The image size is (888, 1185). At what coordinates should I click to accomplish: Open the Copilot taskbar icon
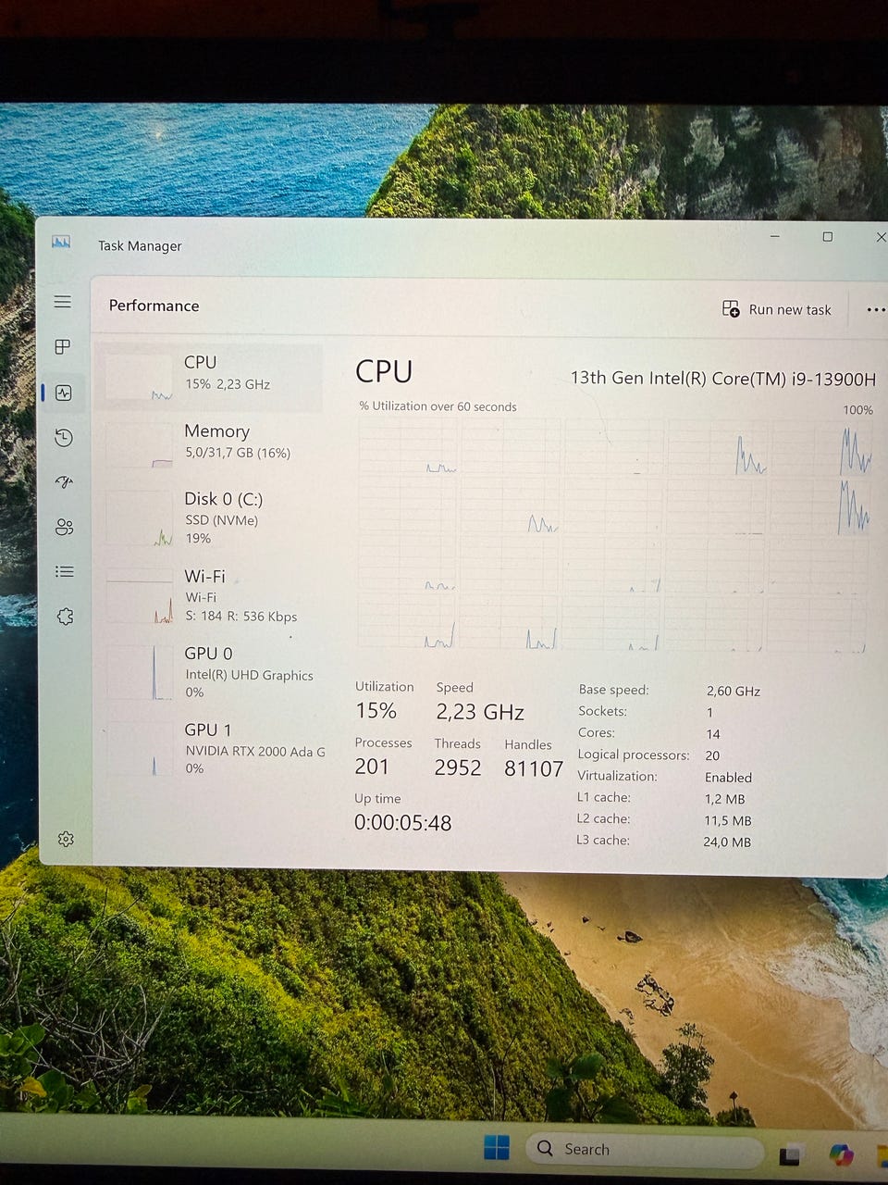click(x=841, y=1154)
